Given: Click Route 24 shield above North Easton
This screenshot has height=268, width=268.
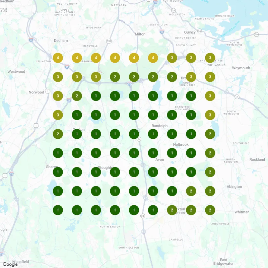Looking at the screenshot, I should 143,216.
